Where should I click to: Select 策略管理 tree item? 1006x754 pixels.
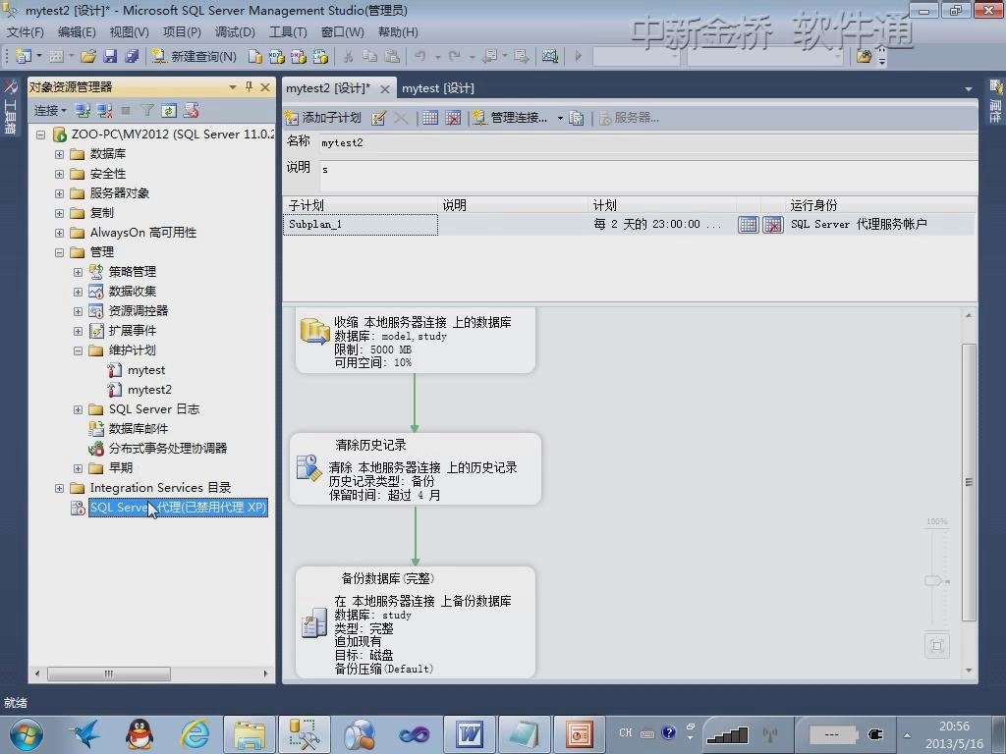coord(133,272)
